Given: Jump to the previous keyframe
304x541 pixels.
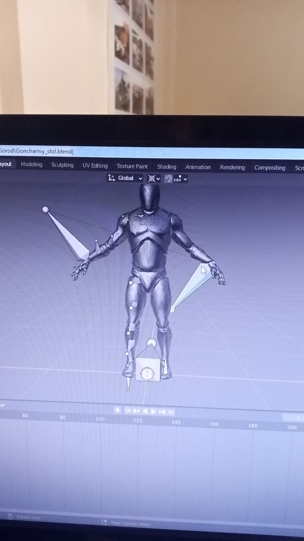Looking at the screenshot, I should 136,410.
